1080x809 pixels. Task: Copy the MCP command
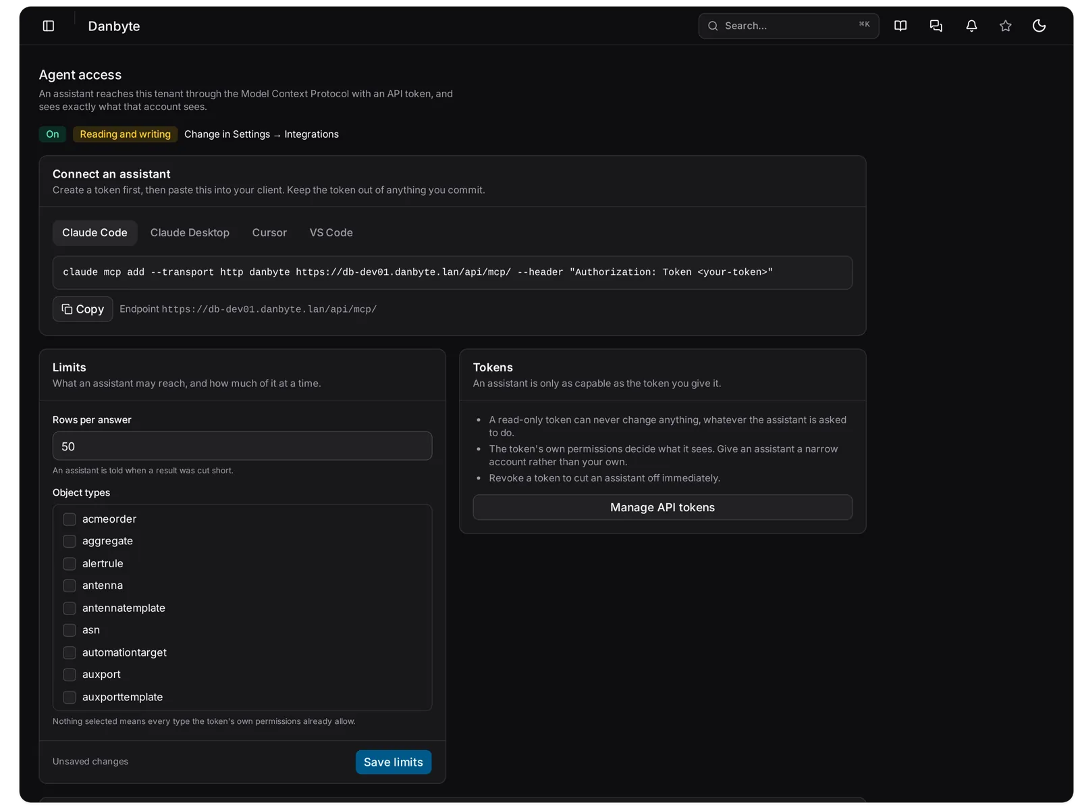click(x=83, y=309)
